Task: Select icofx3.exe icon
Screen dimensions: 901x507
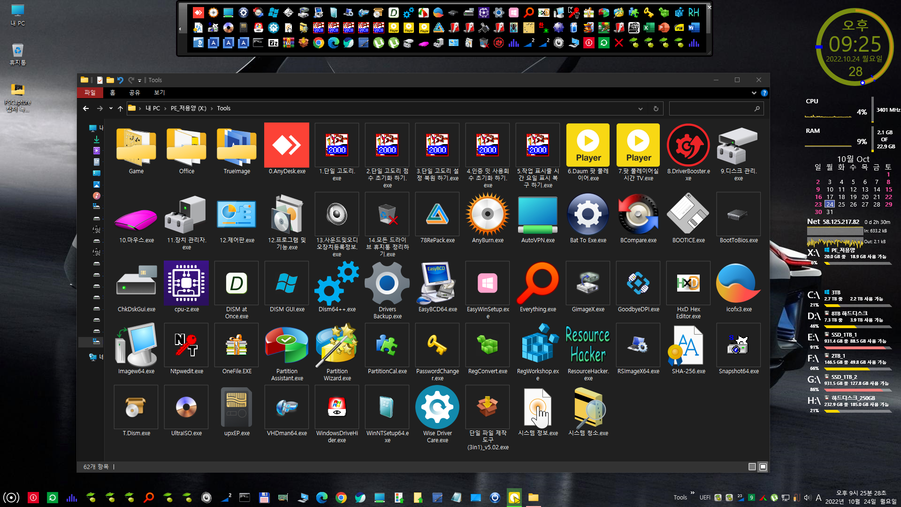Action: [739, 283]
